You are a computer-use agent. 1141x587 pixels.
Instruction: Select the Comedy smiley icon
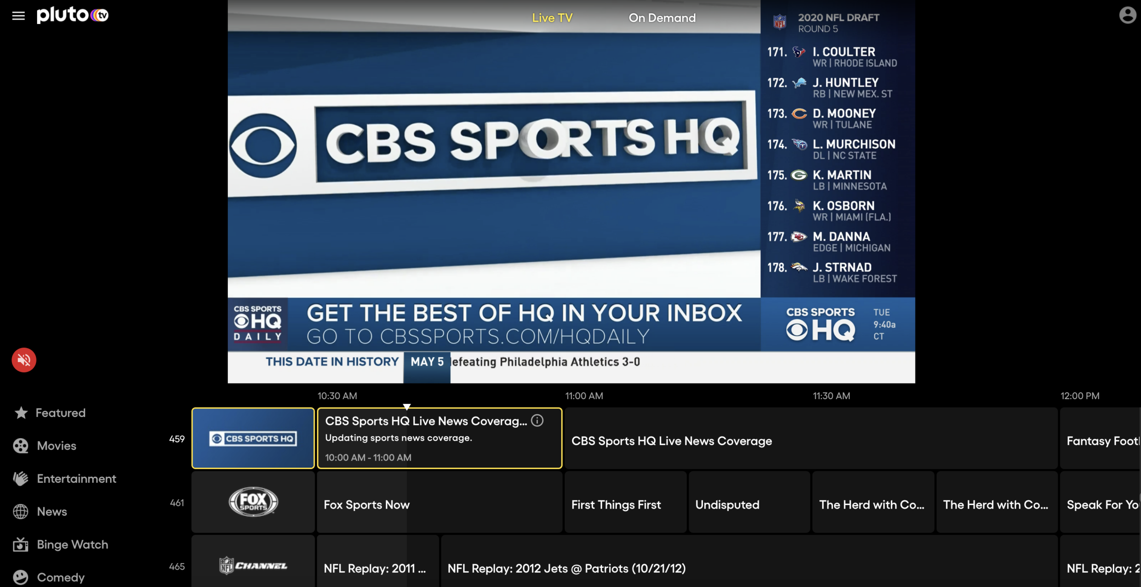click(x=20, y=577)
